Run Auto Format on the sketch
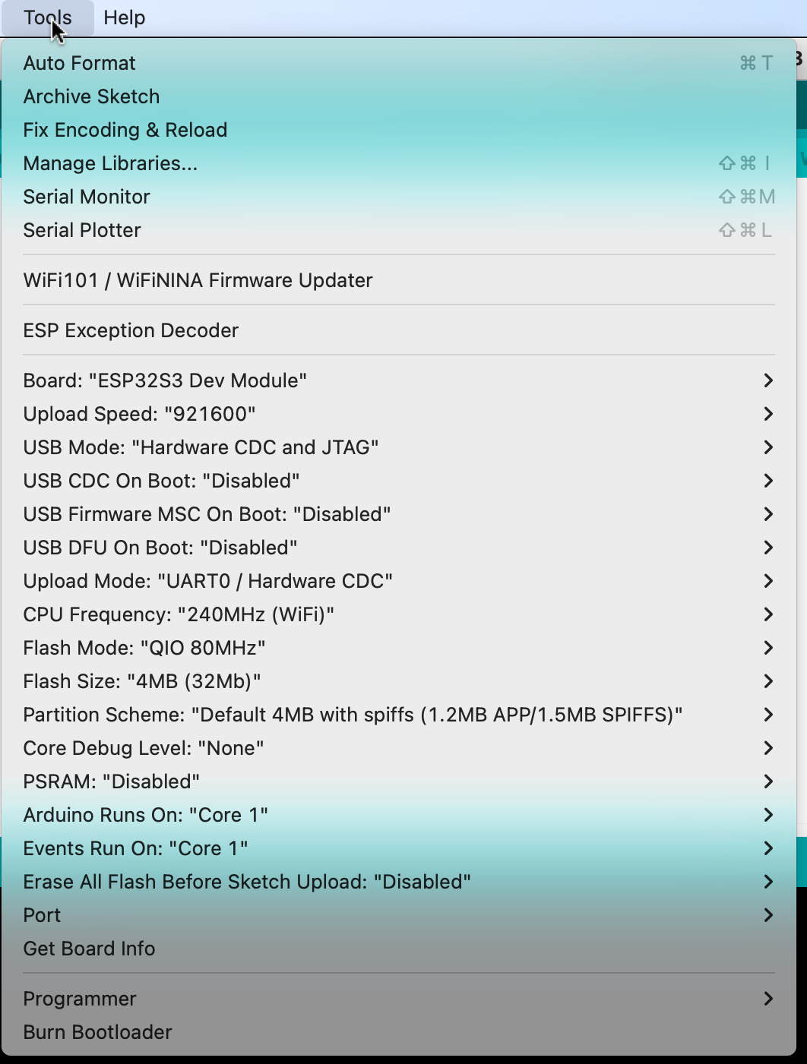The height and width of the screenshot is (1064, 807). coord(79,63)
